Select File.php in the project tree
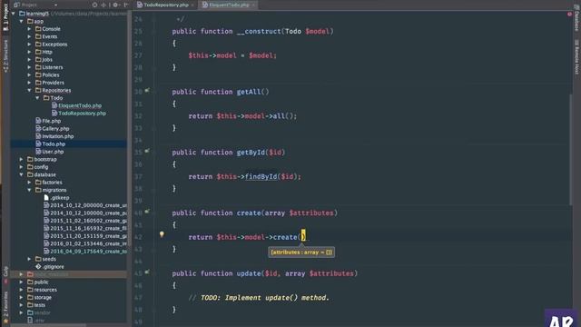 coord(51,121)
